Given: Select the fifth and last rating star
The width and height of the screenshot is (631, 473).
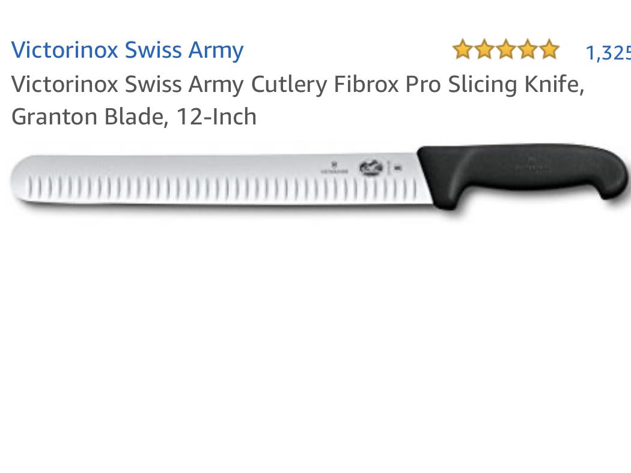Looking at the screenshot, I should point(549,50).
